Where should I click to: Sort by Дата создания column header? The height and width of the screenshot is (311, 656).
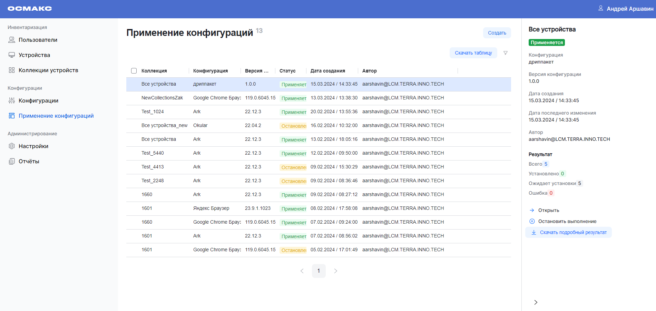pos(327,71)
